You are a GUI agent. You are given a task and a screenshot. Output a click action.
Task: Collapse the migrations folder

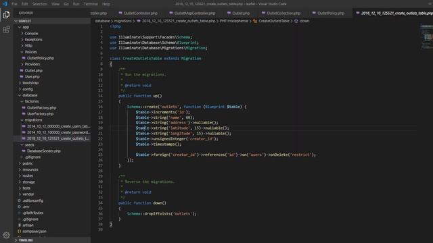click(x=22, y=120)
